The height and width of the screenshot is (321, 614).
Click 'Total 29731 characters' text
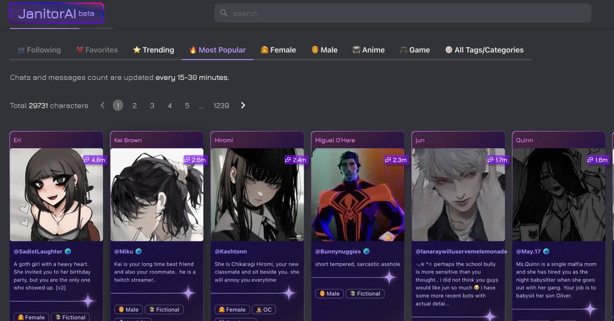[49, 105]
